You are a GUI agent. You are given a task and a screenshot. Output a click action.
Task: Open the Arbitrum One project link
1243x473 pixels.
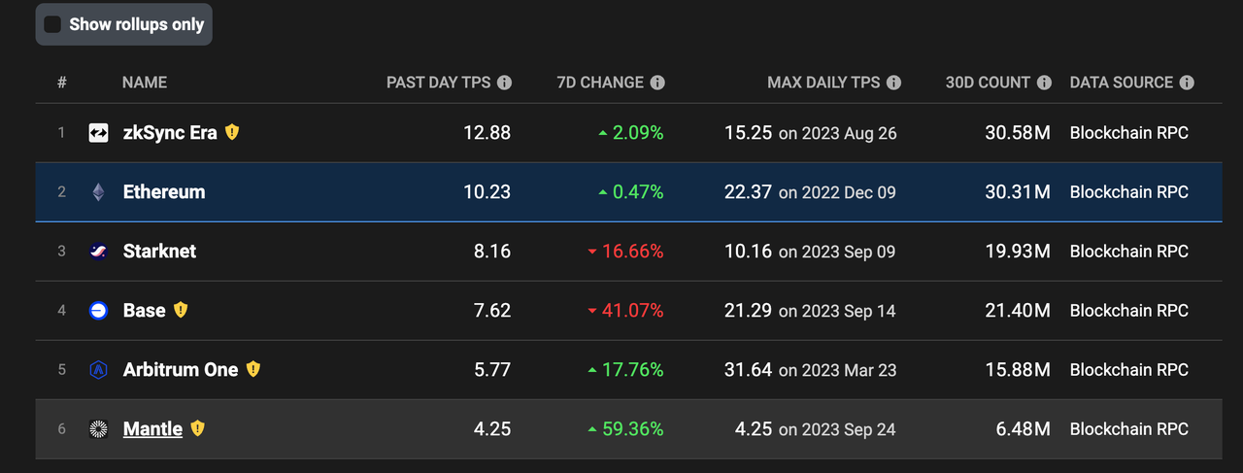tap(181, 370)
